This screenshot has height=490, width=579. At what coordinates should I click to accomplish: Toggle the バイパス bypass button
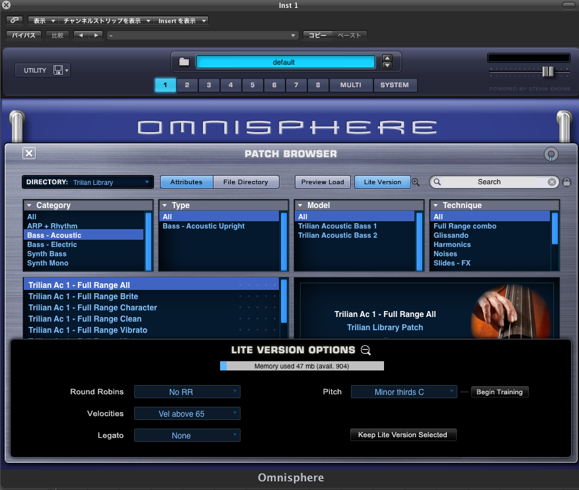pyautogui.click(x=24, y=36)
